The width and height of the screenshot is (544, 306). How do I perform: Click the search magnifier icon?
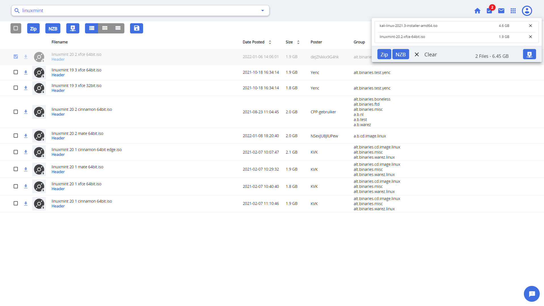pos(17,10)
